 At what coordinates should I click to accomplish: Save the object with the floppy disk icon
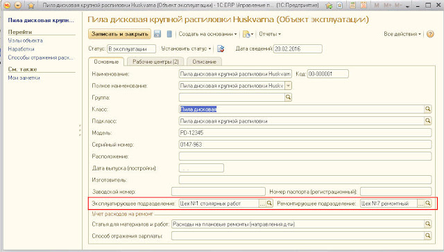[157, 34]
